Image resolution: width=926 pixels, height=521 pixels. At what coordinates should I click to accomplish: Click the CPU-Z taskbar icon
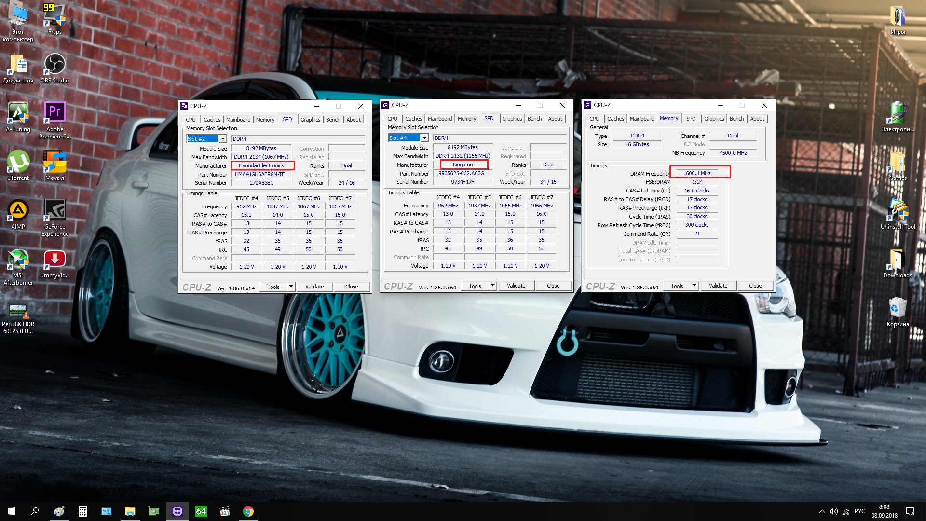point(177,511)
